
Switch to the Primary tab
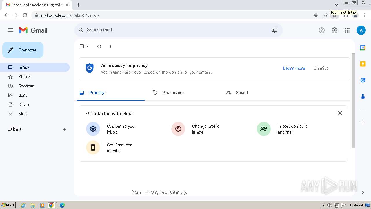click(110, 93)
